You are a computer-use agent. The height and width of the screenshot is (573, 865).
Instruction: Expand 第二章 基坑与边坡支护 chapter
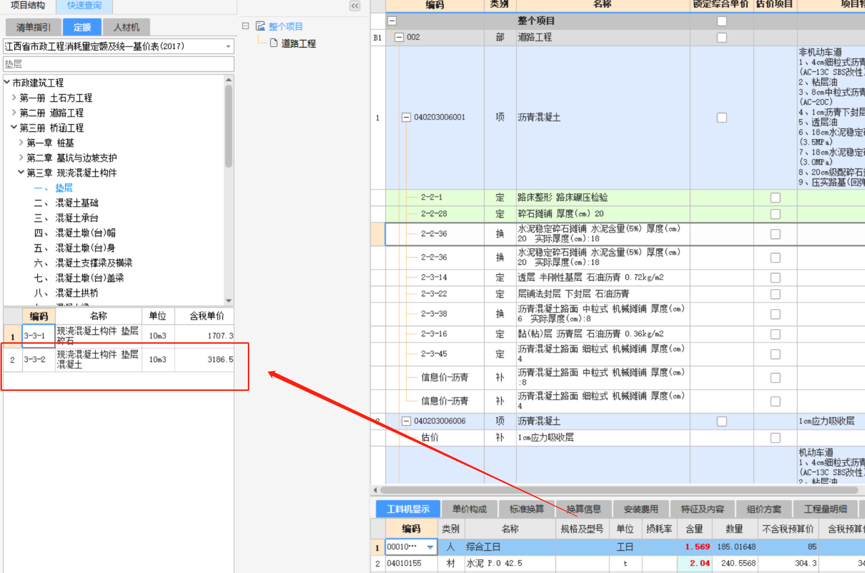[21, 157]
